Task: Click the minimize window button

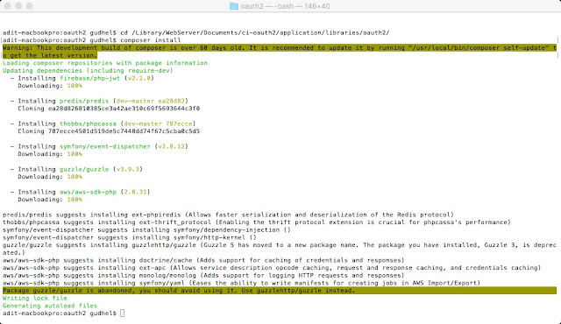Action: click(18, 6)
